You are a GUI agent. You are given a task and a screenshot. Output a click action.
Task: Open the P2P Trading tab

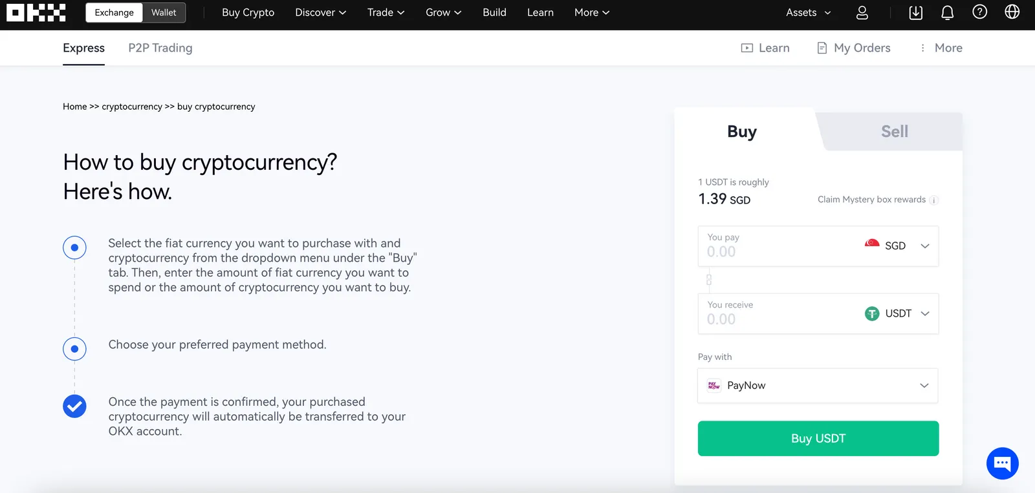click(160, 48)
